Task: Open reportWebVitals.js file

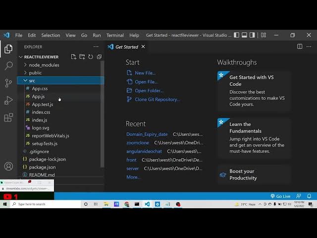Action: [61, 136]
